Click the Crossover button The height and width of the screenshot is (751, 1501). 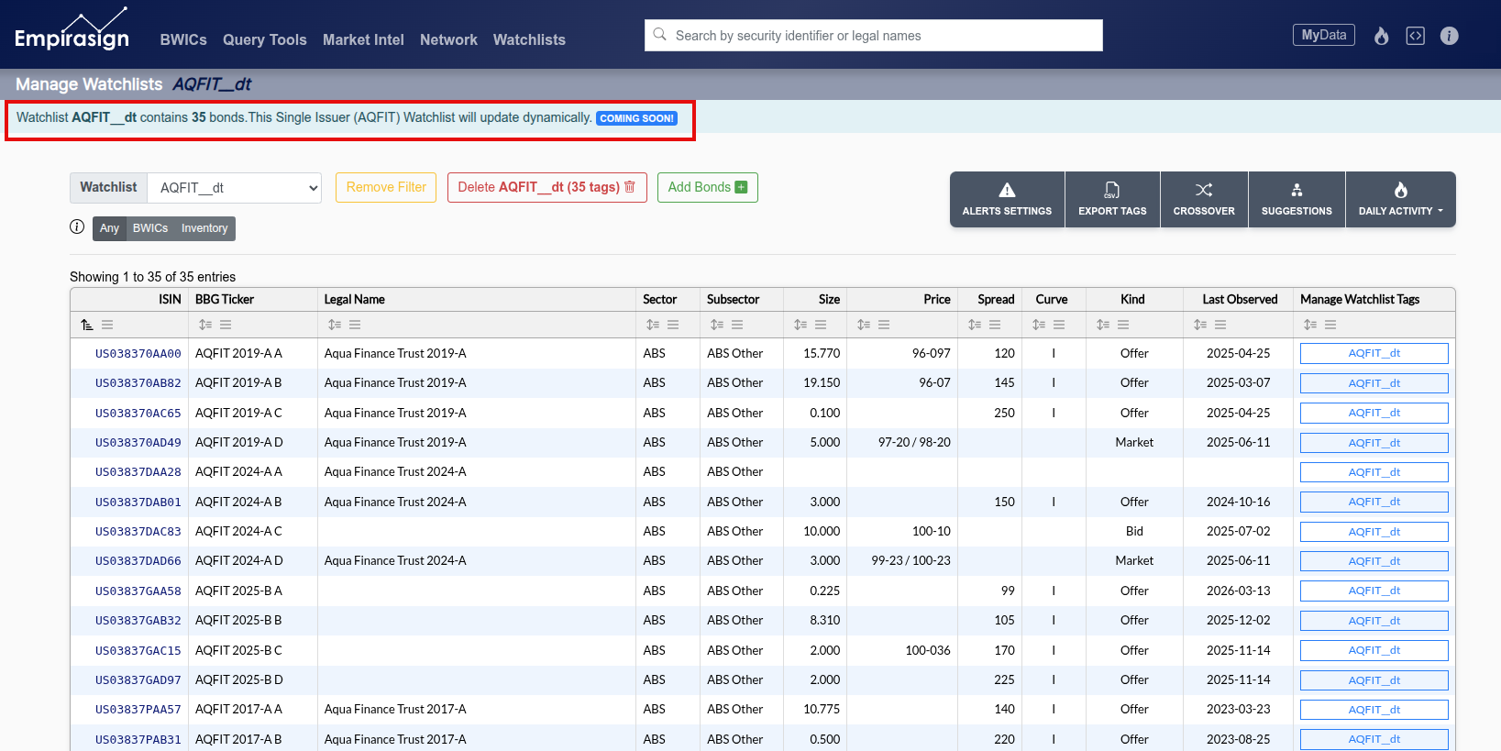pos(1204,199)
